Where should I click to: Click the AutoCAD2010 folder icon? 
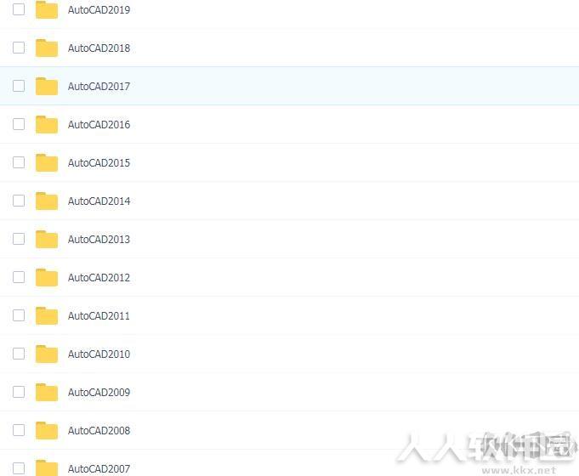47,354
